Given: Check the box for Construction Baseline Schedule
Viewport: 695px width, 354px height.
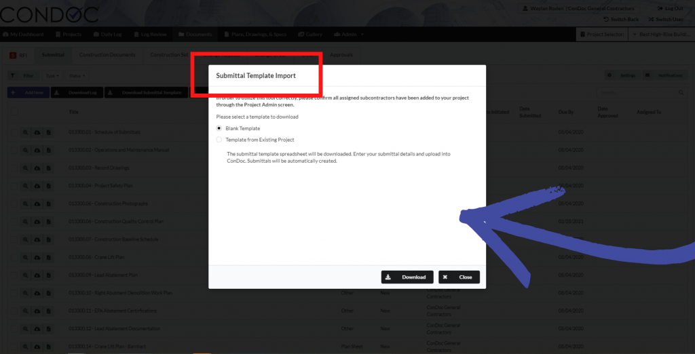Looking at the screenshot, I should [x=14, y=239].
